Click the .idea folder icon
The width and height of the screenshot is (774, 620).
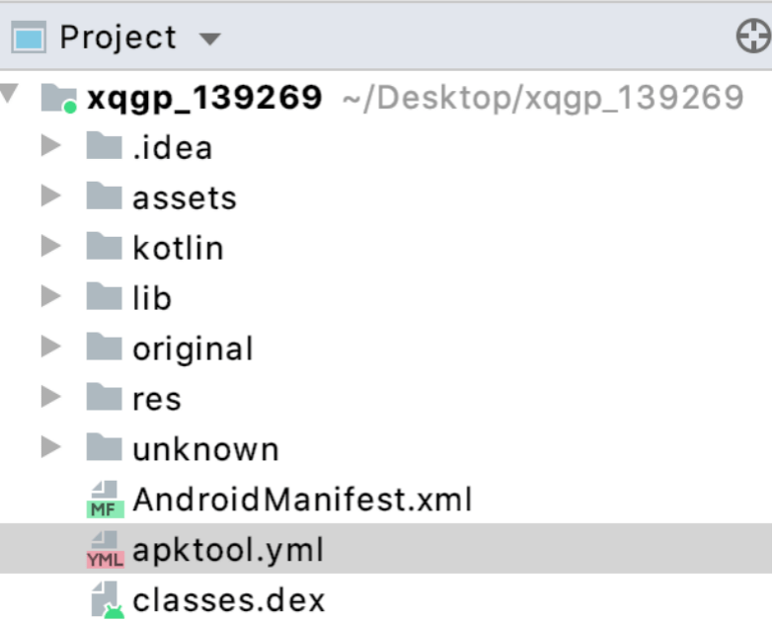105,147
